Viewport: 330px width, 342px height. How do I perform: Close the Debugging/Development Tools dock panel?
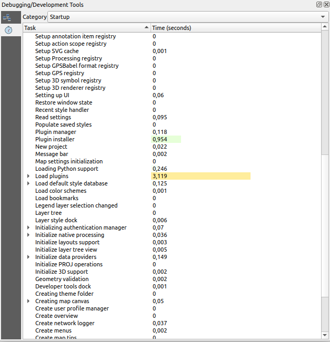pos(326,4)
